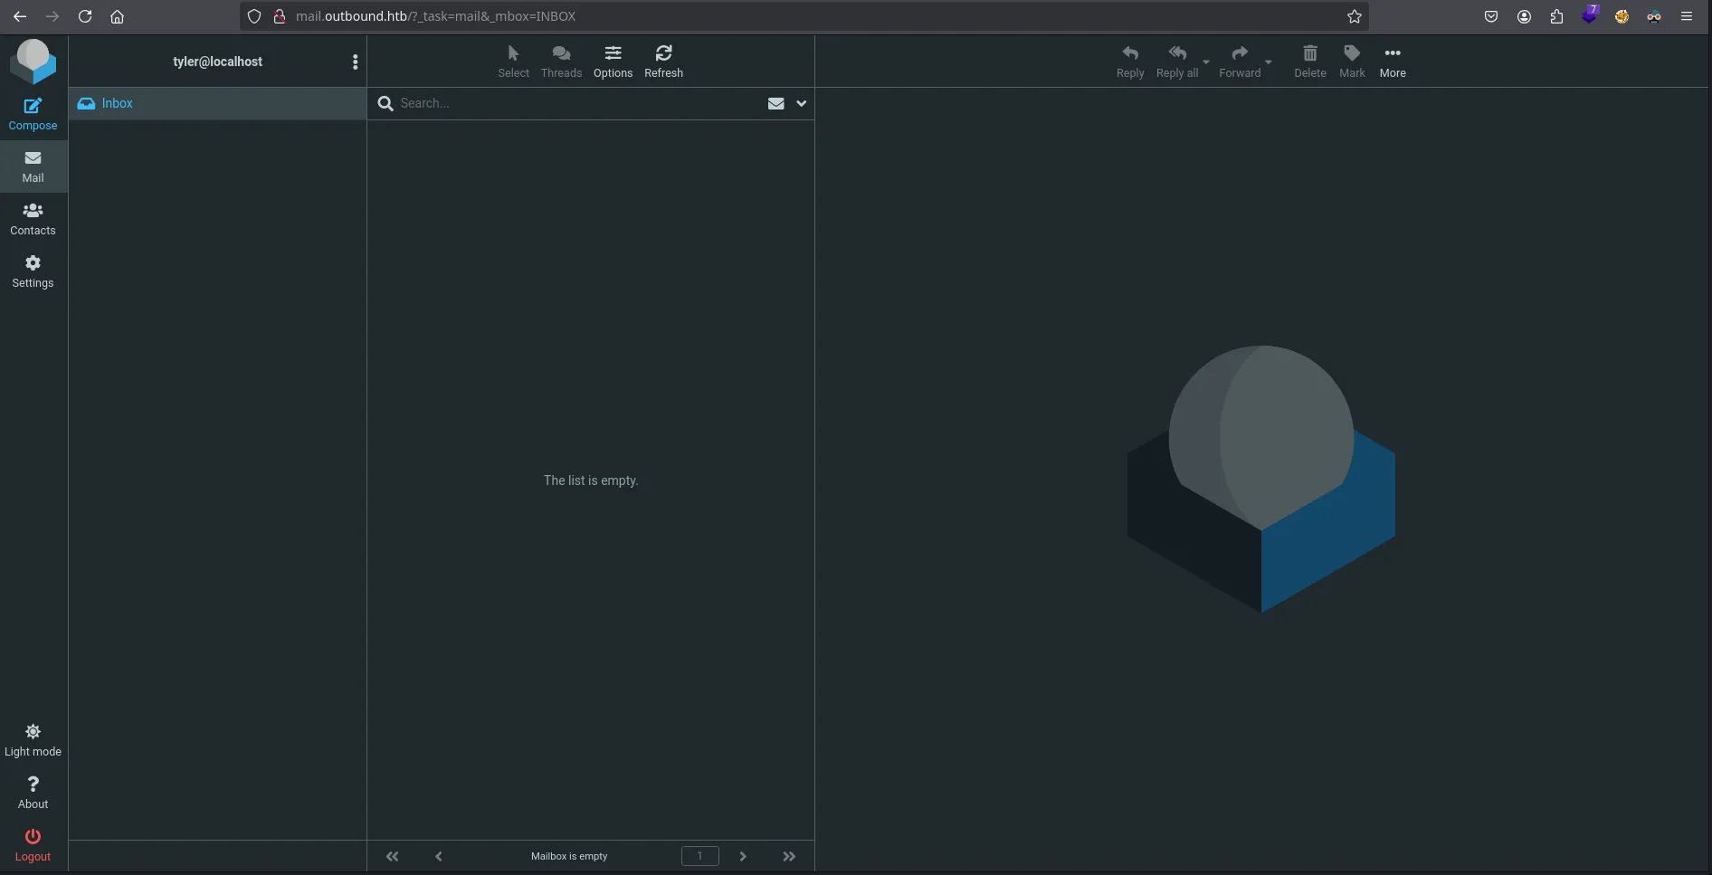Click into the Search mail field

(579, 103)
